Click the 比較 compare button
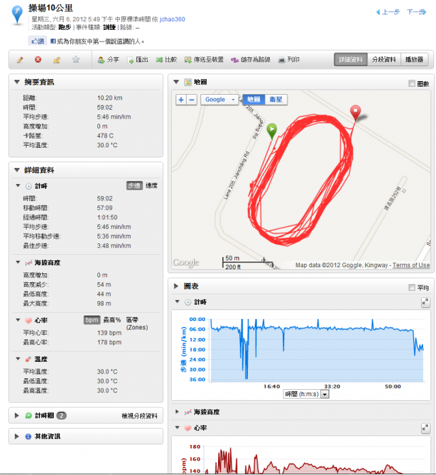The width and height of the screenshot is (436, 475). 166,60
